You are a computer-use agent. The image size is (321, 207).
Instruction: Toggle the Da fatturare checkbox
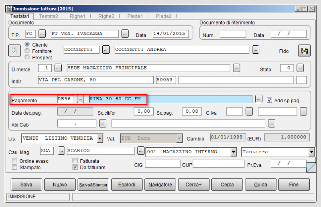tap(75, 167)
